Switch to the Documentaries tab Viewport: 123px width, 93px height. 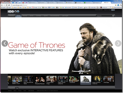tap(55, 16)
